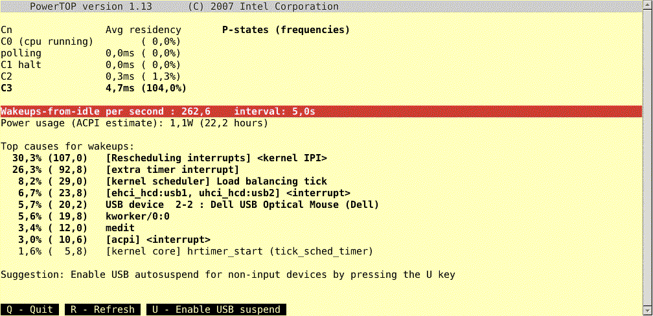Click the P-states (frequencies) heading
Screen dimensions: 653x316
pyautogui.click(x=286, y=30)
